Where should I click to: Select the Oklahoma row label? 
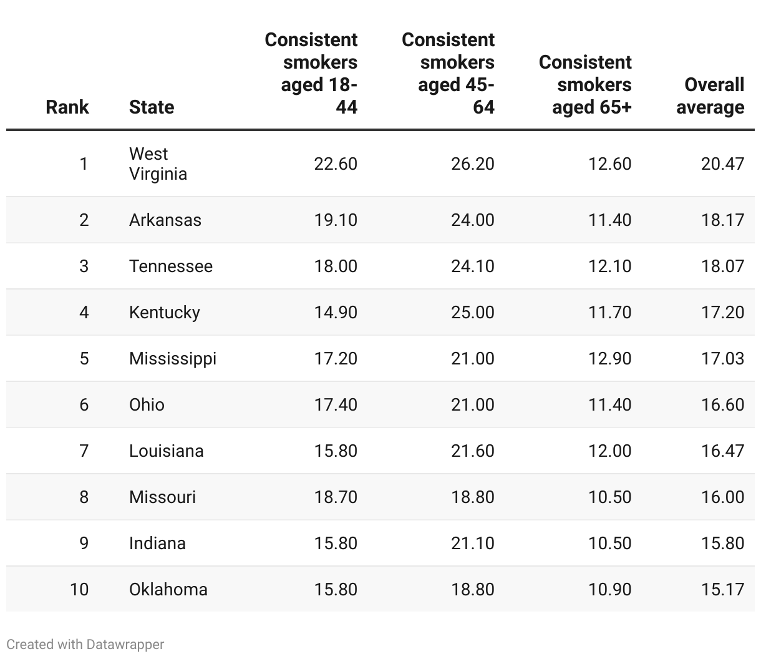(x=168, y=589)
